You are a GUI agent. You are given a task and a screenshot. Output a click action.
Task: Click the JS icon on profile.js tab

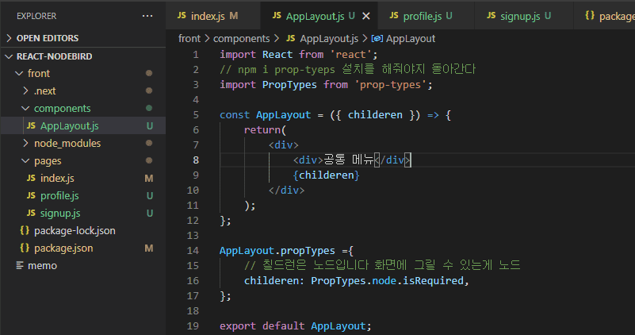click(394, 15)
